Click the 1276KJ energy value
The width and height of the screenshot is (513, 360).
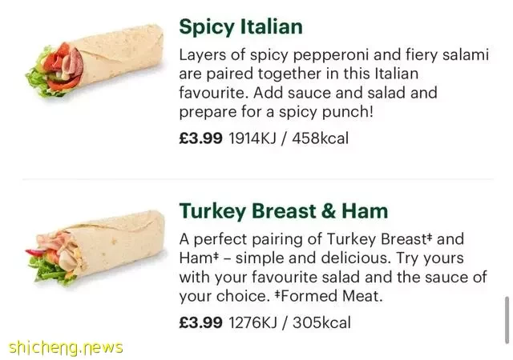pyautogui.click(x=252, y=322)
